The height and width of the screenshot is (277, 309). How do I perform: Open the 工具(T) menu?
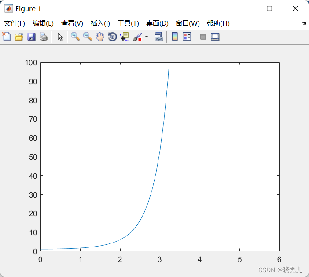[x=128, y=23]
